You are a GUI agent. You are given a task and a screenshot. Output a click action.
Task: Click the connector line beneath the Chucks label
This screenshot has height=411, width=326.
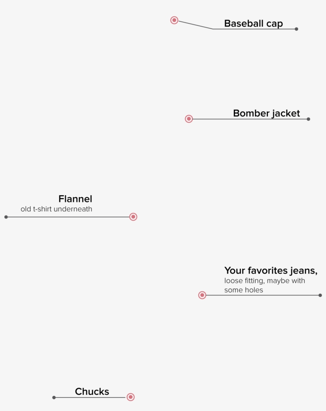click(x=90, y=397)
